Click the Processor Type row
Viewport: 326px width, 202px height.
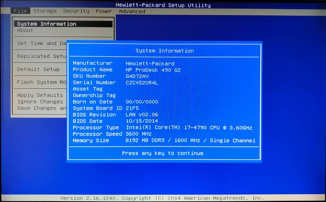point(162,128)
